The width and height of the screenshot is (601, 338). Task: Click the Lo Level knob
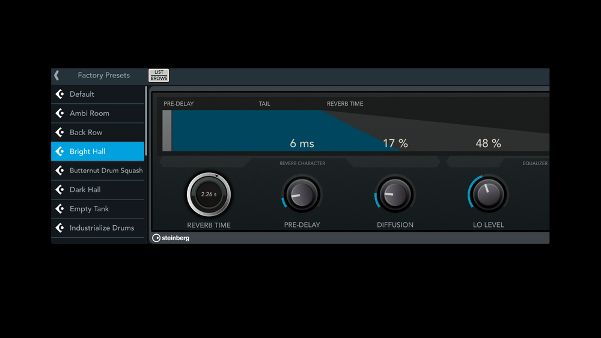tap(488, 195)
